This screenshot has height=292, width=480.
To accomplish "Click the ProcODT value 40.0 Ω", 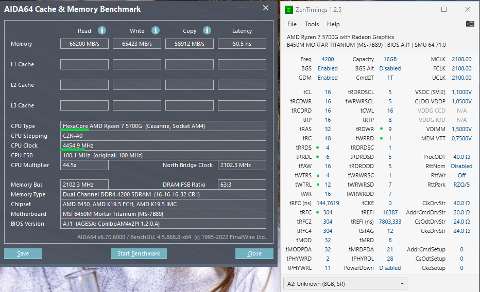I will pyautogui.click(x=461, y=157).
